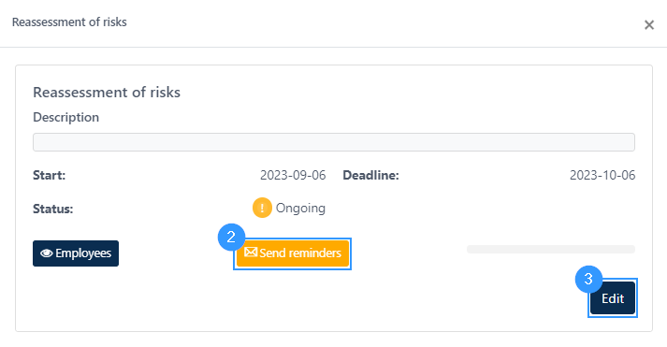The image size is (667, 347).
Task: Click the completion progress bar
Action: tap(551, 249)
